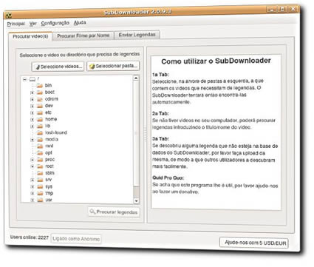This screenshot has height=267, width=314.
Task: Select the media folder icon
Action: (x=40, y=140)
